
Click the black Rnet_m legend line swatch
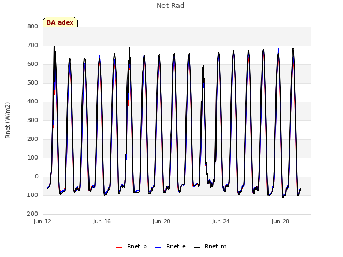197,247
